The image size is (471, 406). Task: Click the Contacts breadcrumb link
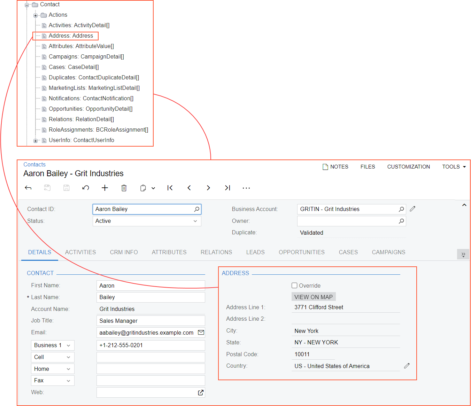pos(34,164)
